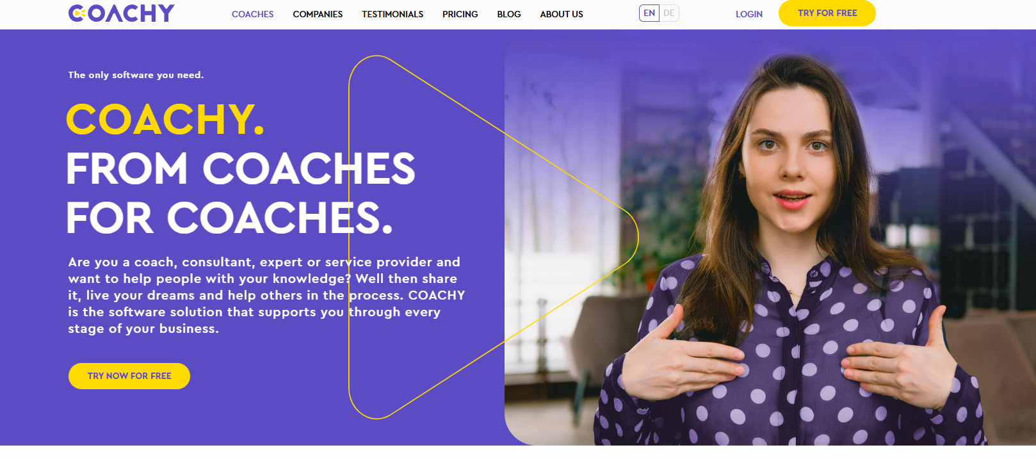1036x459 pixels.
Task: Open the BLOG link
Action: click(x=509, y=14)
